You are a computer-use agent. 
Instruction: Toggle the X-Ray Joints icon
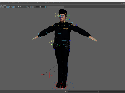pos(32,7)
